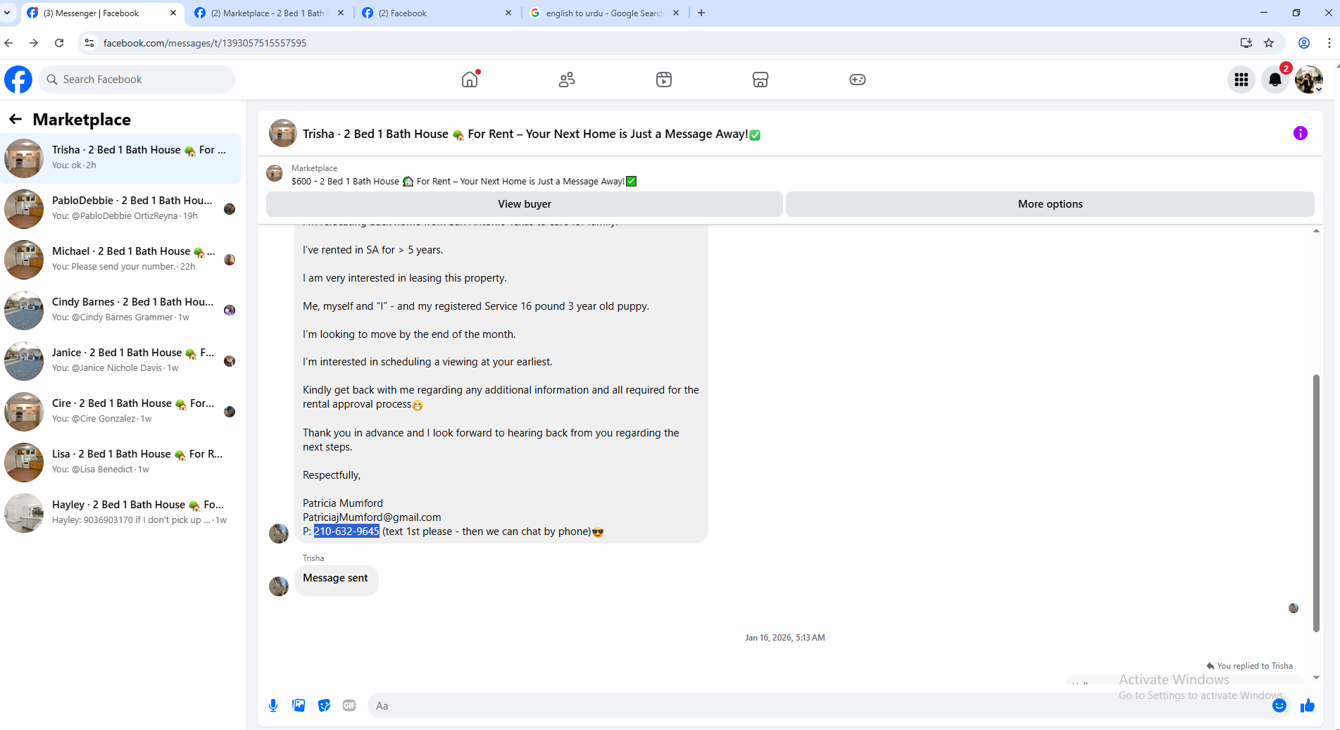Go back in browser history
Screen dimensions: 1340x730
[x=8, y=43]
